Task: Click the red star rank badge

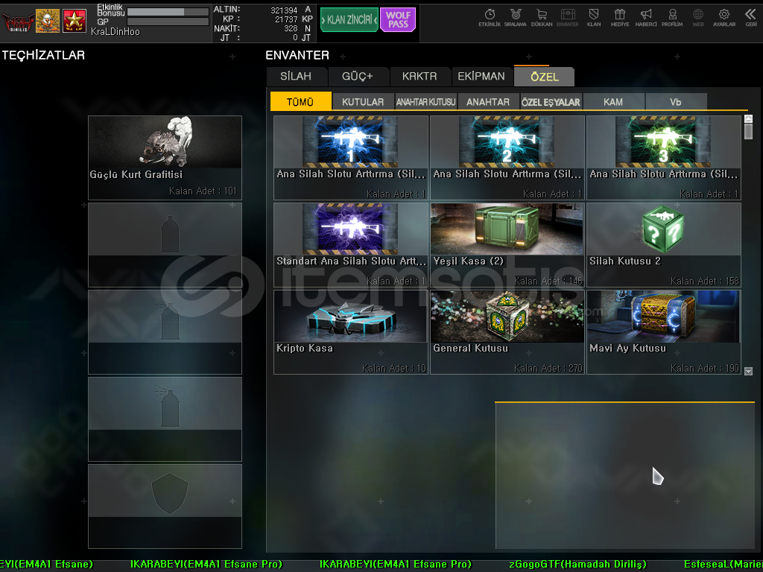Action: point(75,21)
